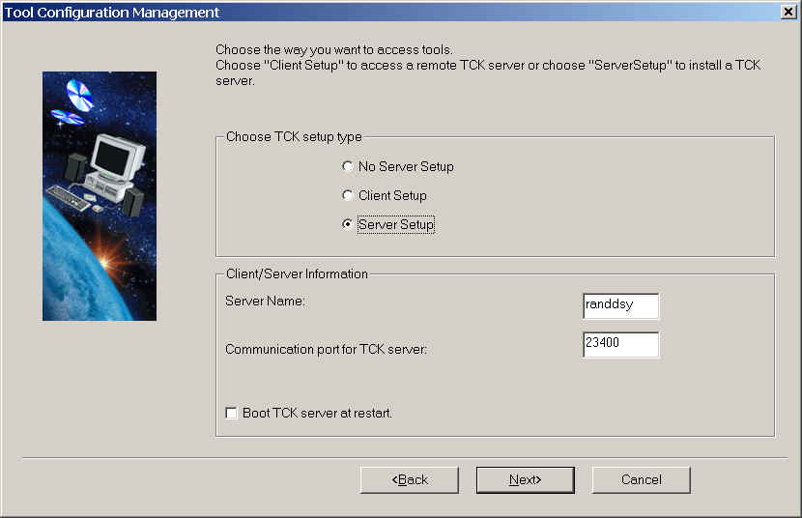The image size is (802, 518).
Task: Click the Communication port for TCK server label
Action: coord(327,349)
